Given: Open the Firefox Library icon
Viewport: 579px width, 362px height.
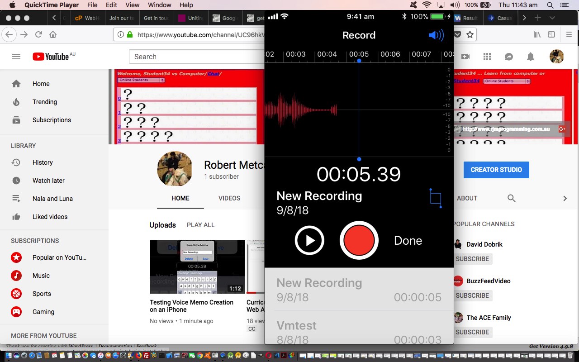Looking at the screenshot, I should [536, 34].
